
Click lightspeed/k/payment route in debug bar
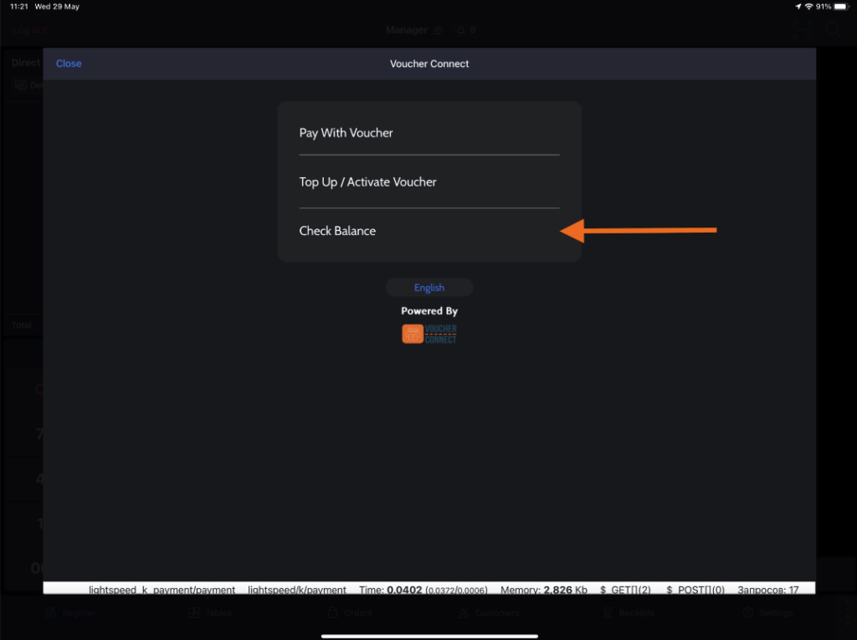(x=297, y=590)
